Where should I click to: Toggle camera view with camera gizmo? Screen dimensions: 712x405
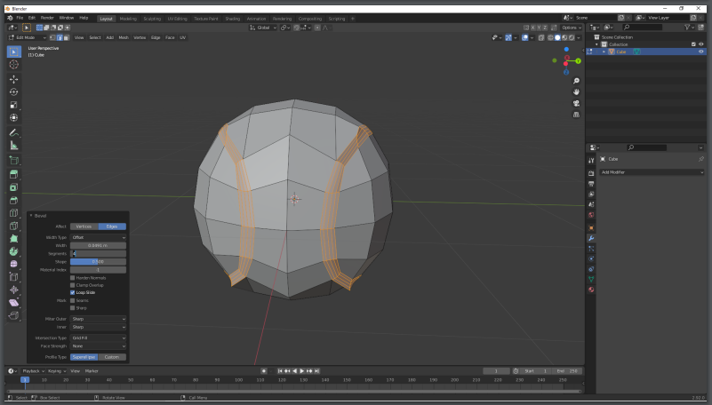pyautogui.click(x=576, y=103)
